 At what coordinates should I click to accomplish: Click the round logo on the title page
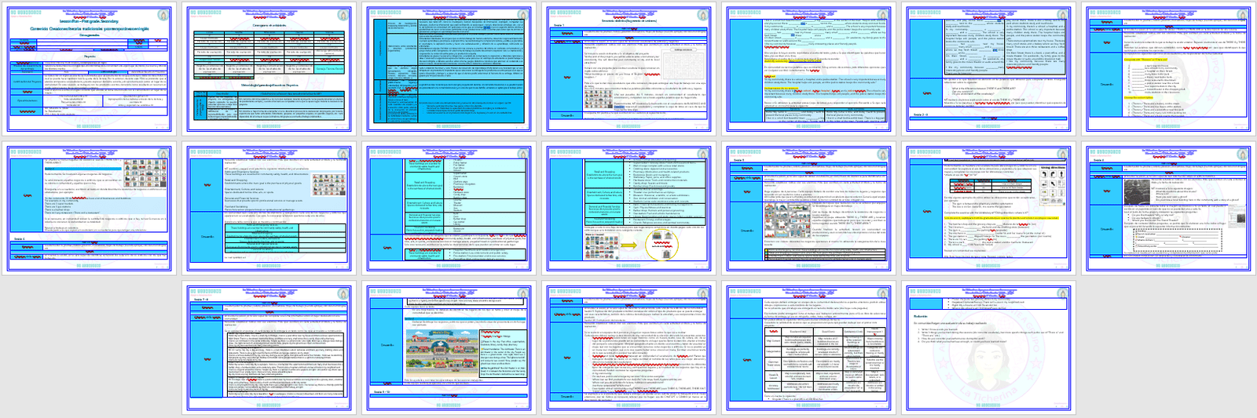(163, 15)
